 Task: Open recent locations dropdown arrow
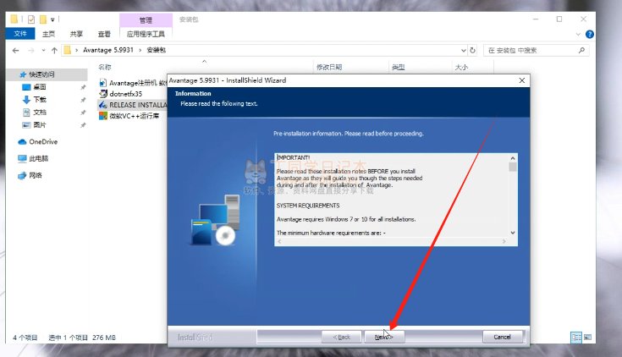tap(43, 51)
